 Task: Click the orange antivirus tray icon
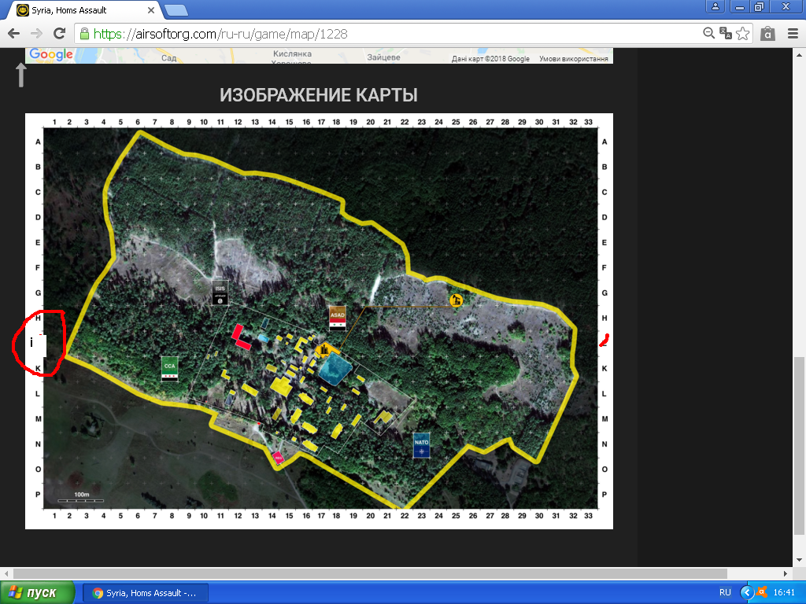(762, 592)
